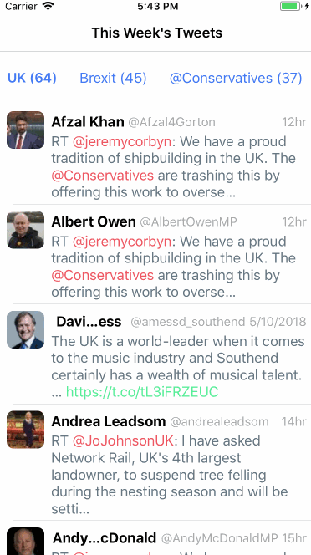Tap @jeremycorbyn mention in Afzal Khan's tweet

[x=122, y=142]
